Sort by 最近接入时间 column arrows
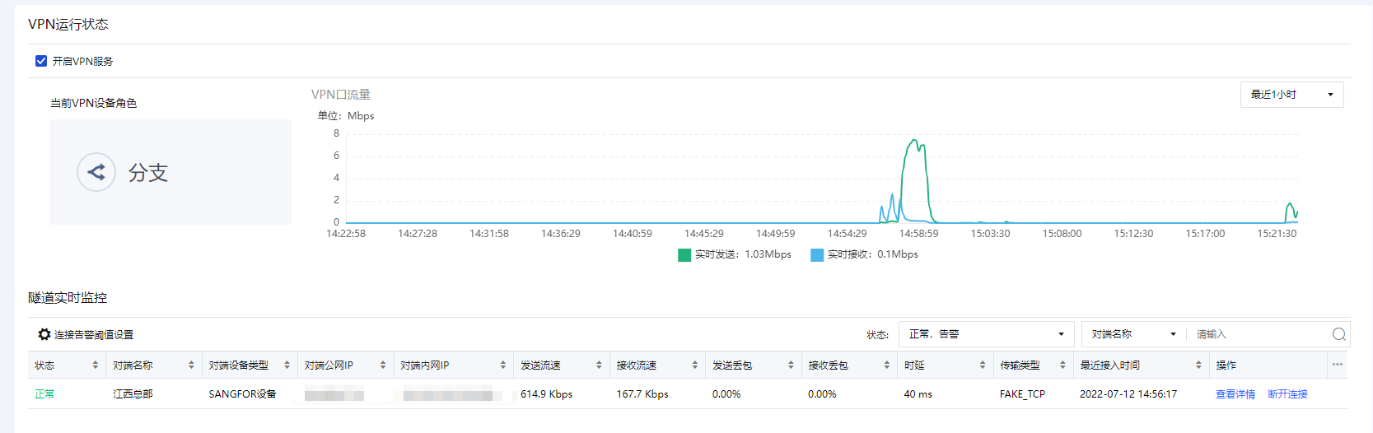The width and height of the screenshot is (1373, 433). (1198, 365)
